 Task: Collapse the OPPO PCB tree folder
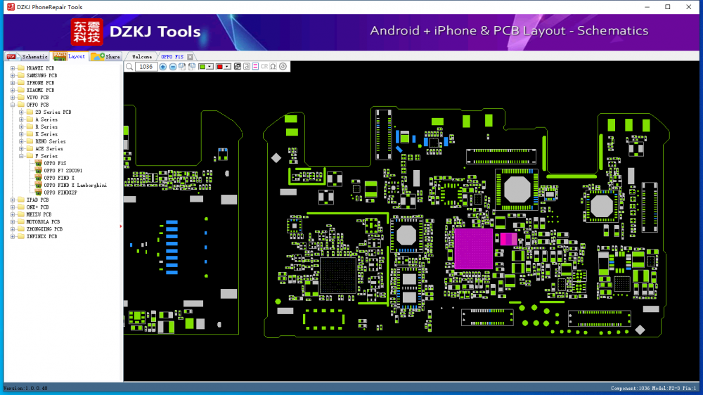click(12, 105)
